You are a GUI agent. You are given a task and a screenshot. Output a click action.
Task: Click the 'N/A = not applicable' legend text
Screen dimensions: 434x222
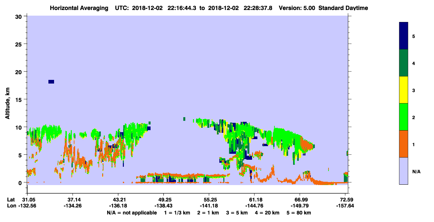[x=132, y=213]
